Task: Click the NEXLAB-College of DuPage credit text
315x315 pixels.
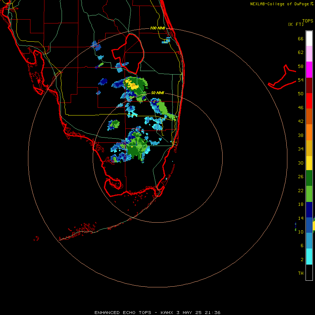Action: click(x=281, y=4)
